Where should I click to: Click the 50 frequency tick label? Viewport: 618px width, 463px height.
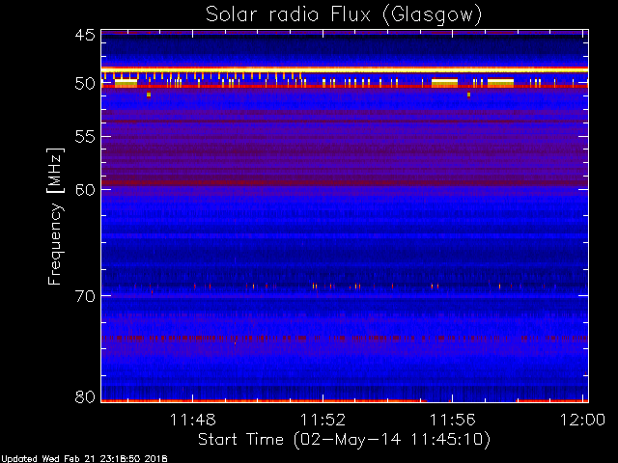[85, 84]
